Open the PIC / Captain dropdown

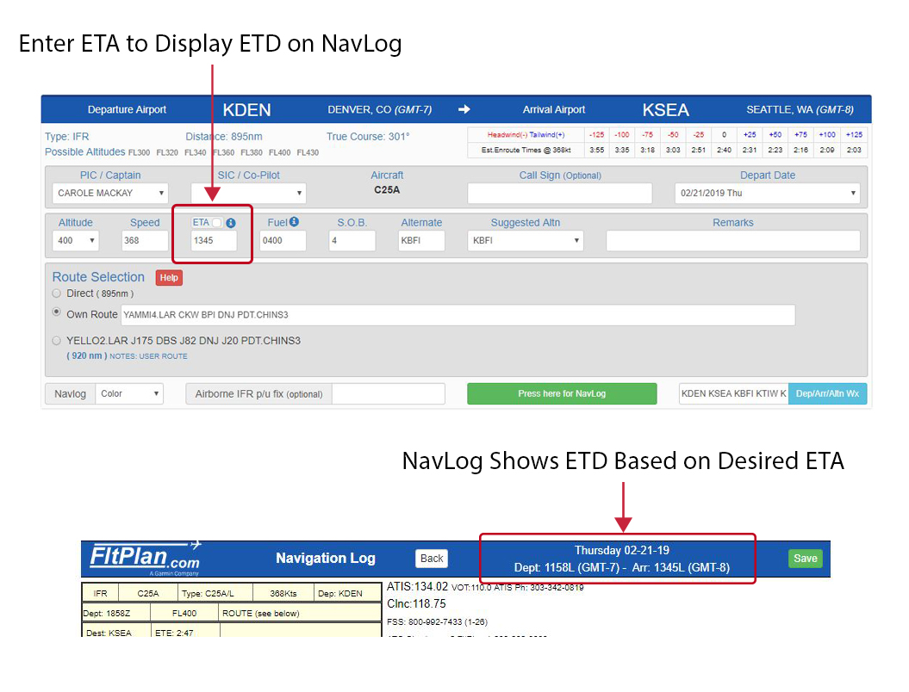[110, 193]
